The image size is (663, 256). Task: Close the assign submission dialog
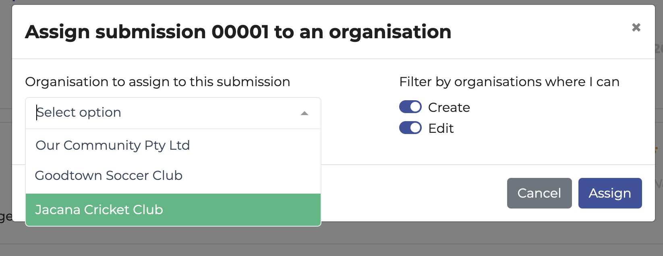tap(637, 27)
